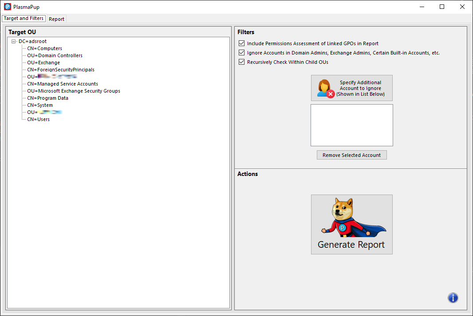Collapse the DC=adsroot tree node
The height and width of the screenshot is (316, 473).
[x=14, y=41]
